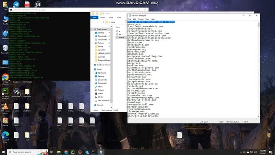Select OneDrive - Personal in Explorer sidebar

click(x=102, y=65)
